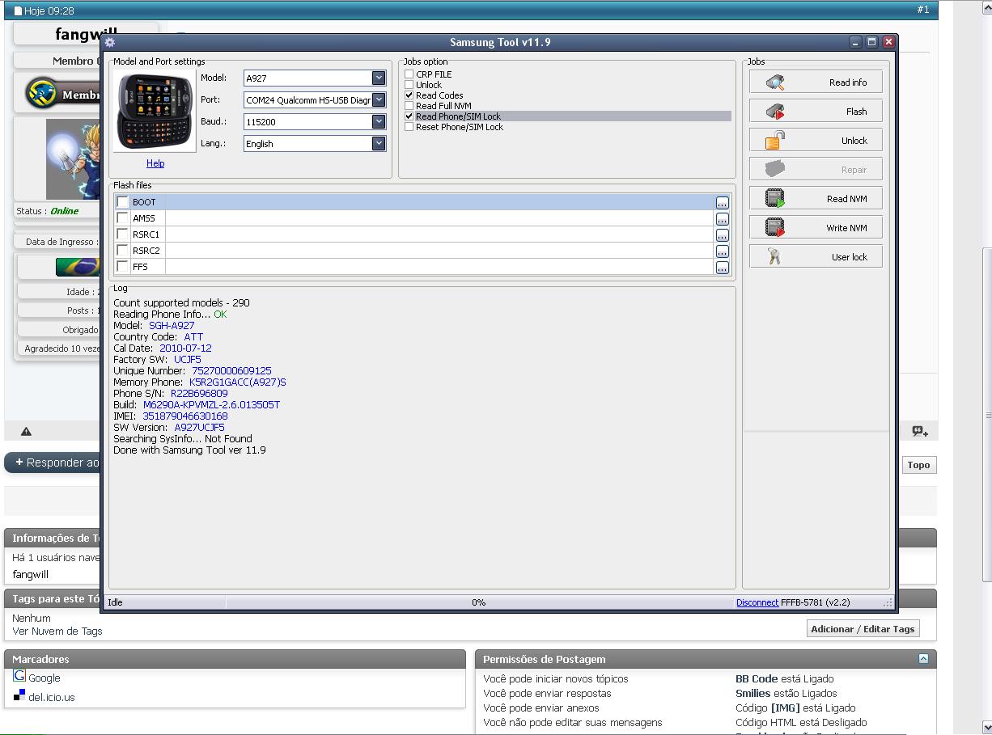Click the Idle status text
The image size is (992, 735).
coord(115,602)
